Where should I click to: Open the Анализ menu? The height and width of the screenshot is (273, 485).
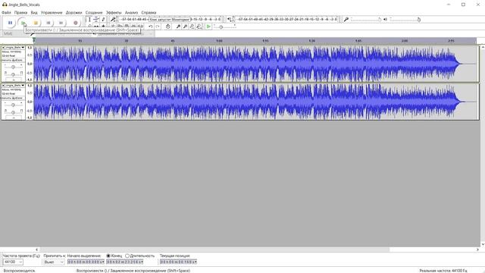pyautogui.click(x=131, y=13)
